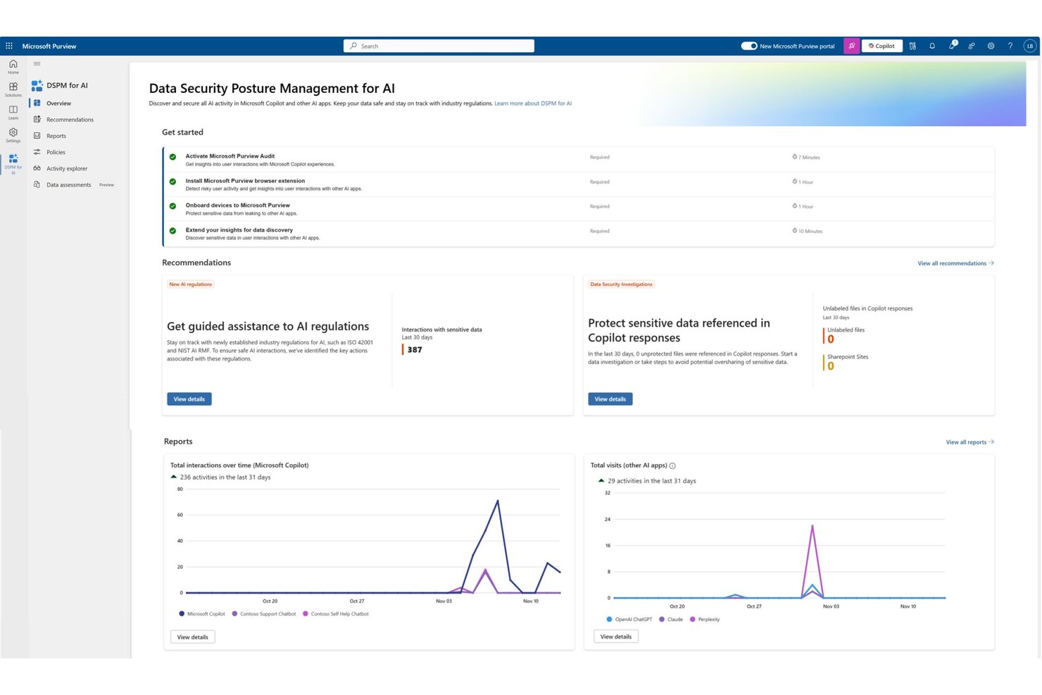The width and height of the screenshot is (1042, 695).
Task: Go to Home in the left rail
Action: tap(13, 66)
